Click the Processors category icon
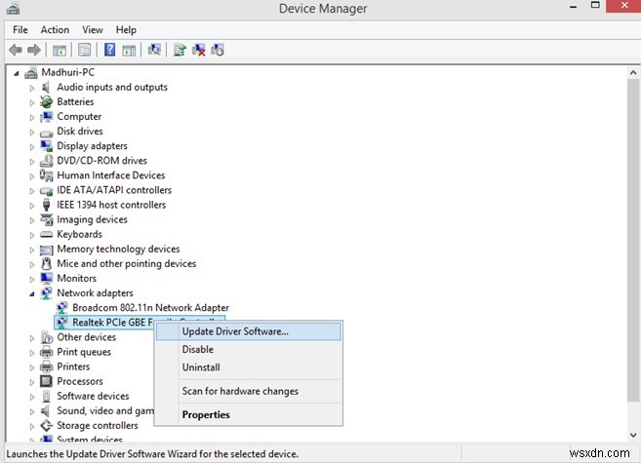 46,381
